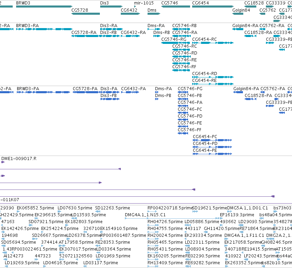Image resolution: width=292 pixels, height=268 pixels.
Task: Select protein CG5746-PF
Action: click(x=183, y=133)
